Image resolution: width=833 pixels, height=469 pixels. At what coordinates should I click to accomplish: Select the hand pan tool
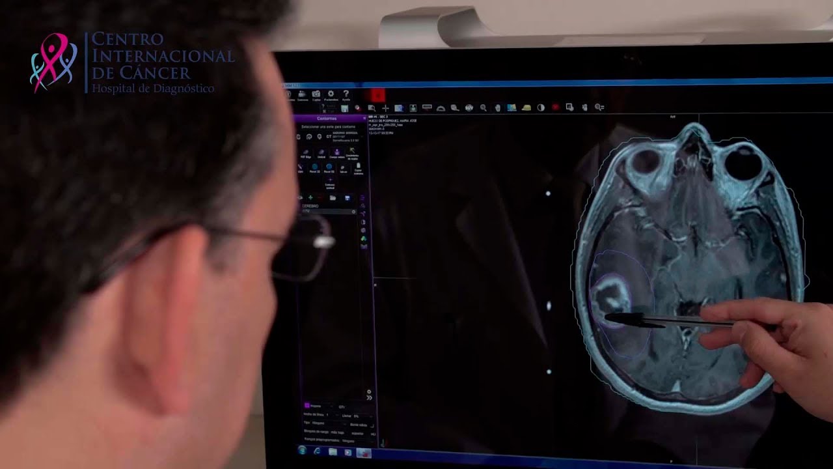(498, 108)
